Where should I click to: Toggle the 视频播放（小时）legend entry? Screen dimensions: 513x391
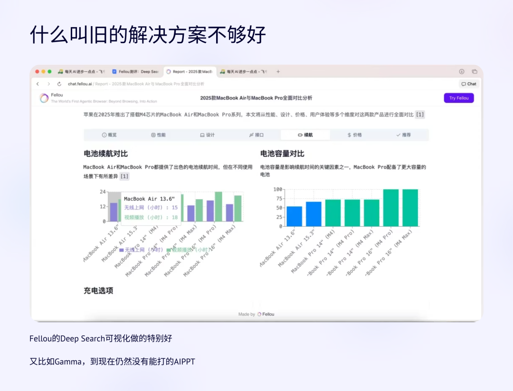pos(188,250)
